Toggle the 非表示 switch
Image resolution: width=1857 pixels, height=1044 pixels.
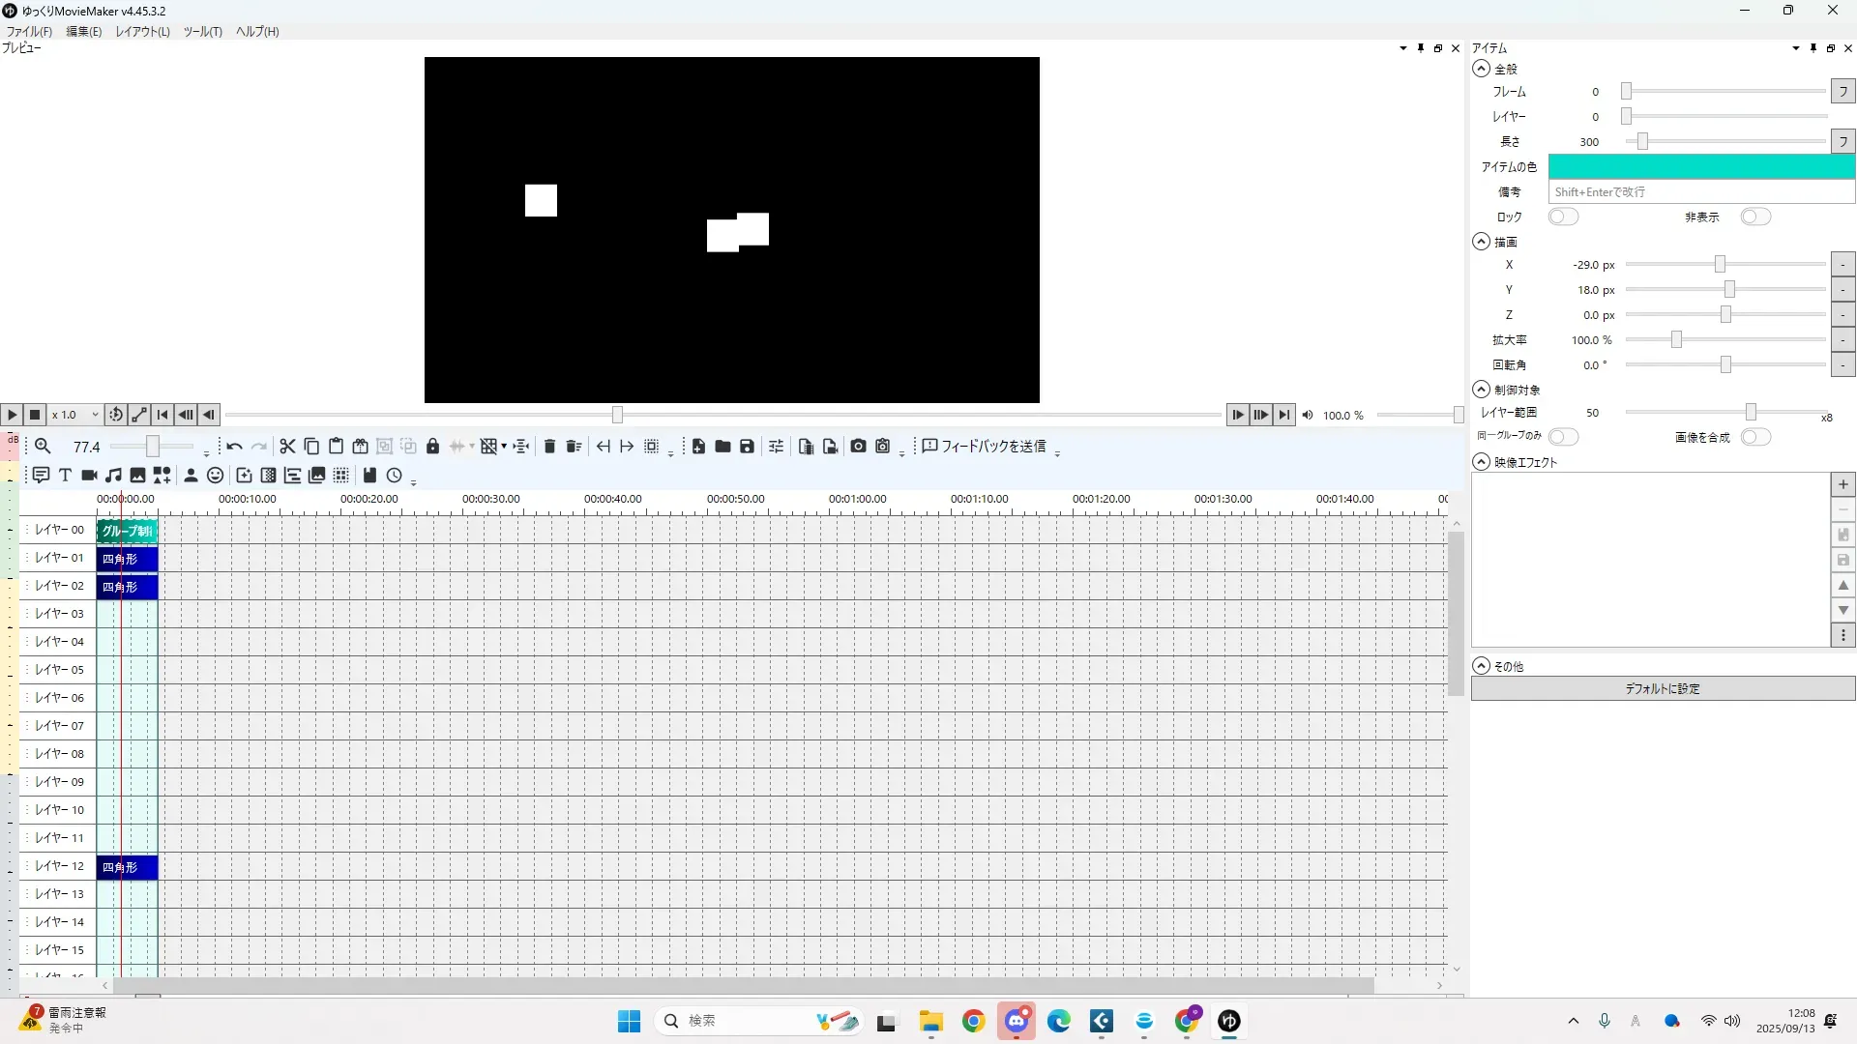click(x=1754, y=217)
